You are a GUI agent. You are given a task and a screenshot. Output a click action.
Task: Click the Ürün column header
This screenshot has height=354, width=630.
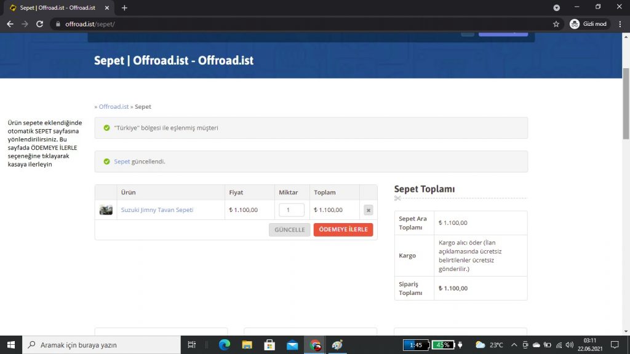click(128, 192)
